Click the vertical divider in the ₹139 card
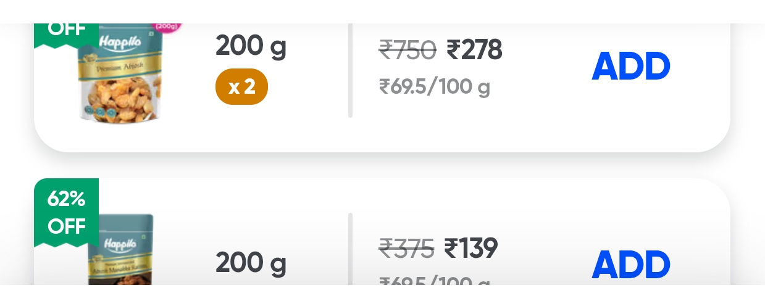Screen dimensions: 765x293 click(350, 250)
